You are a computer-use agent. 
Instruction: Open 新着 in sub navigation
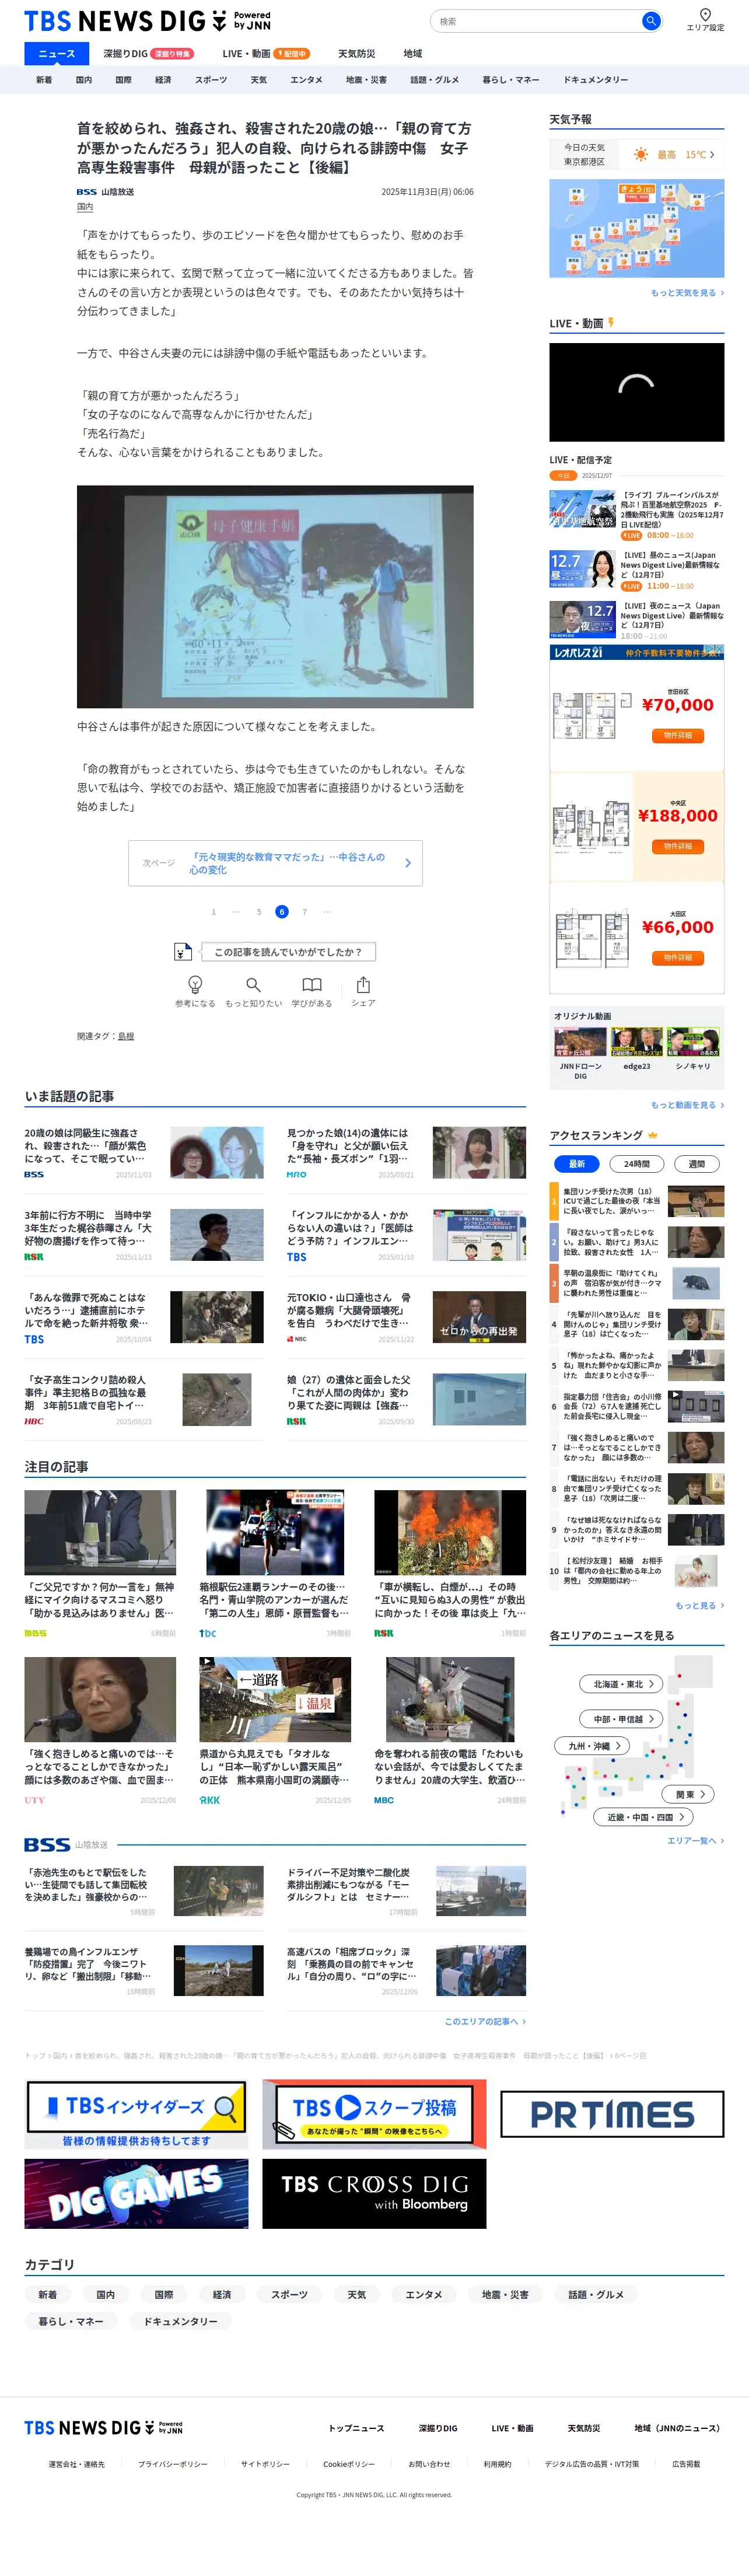coord(44,80)
